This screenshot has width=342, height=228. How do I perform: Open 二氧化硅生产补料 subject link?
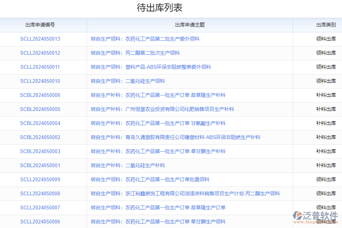[128, 165]
